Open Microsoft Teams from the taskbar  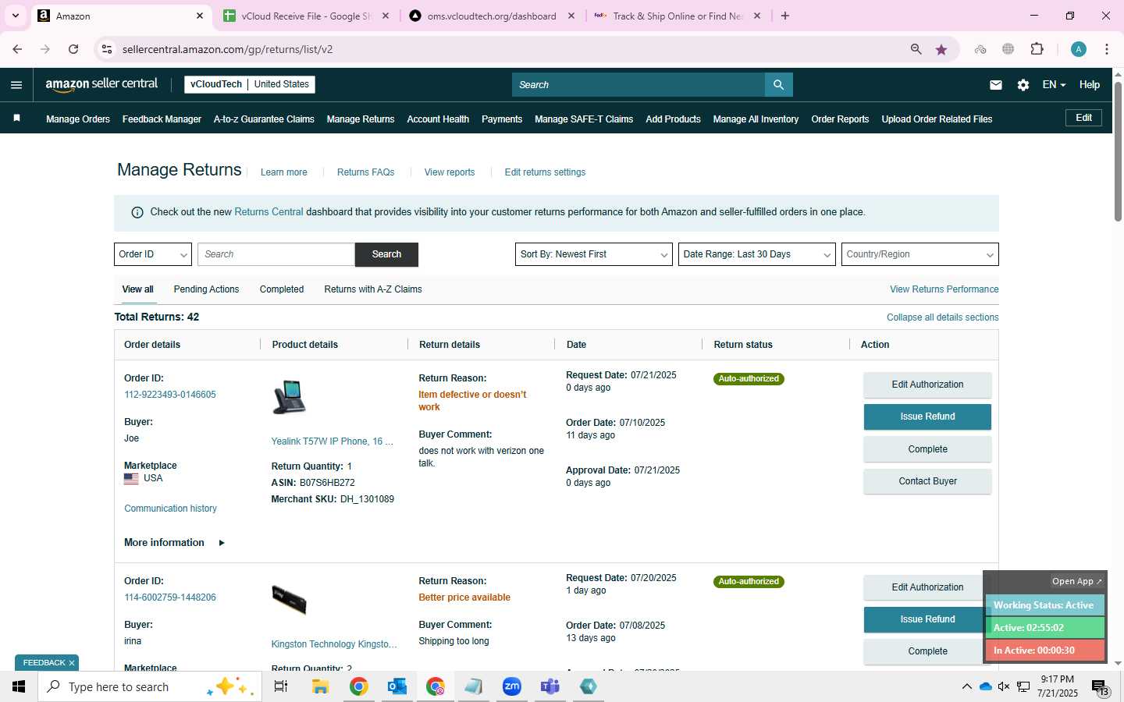550,686
